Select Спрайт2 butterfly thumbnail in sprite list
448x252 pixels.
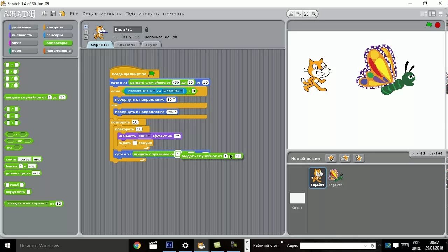[335, 177]
